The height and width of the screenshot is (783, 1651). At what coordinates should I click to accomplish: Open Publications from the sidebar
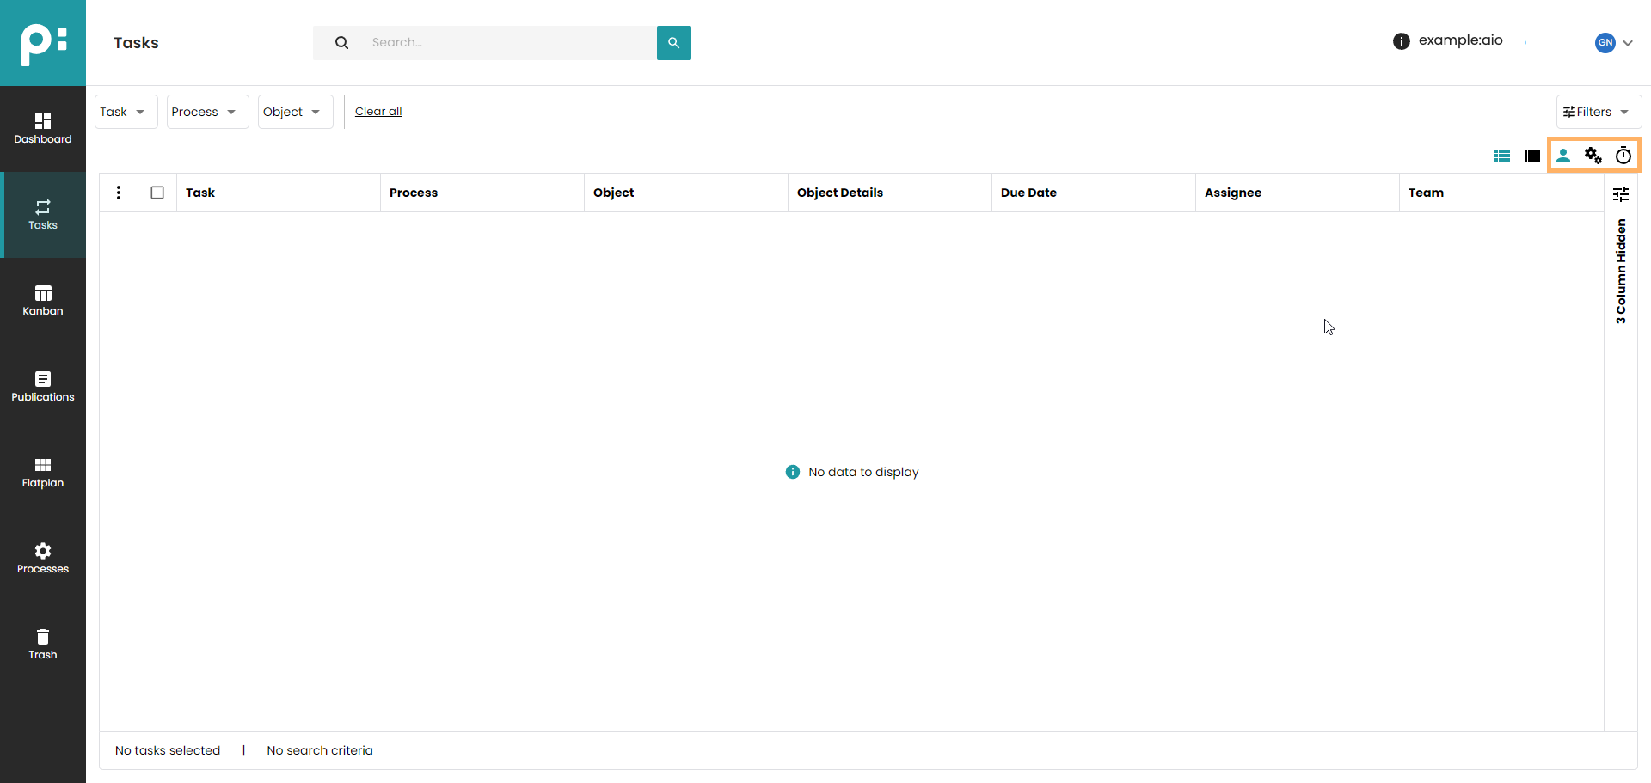tap(43, 387)
